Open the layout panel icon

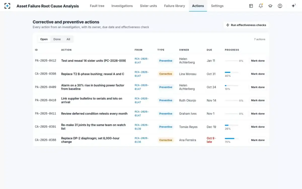pos(251,6)
